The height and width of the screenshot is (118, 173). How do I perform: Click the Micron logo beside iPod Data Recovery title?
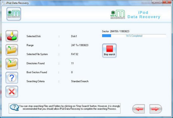click(118, 15)
